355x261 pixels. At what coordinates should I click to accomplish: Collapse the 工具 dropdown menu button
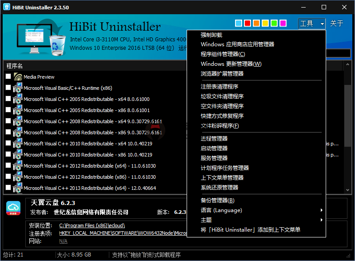[312, 24]
